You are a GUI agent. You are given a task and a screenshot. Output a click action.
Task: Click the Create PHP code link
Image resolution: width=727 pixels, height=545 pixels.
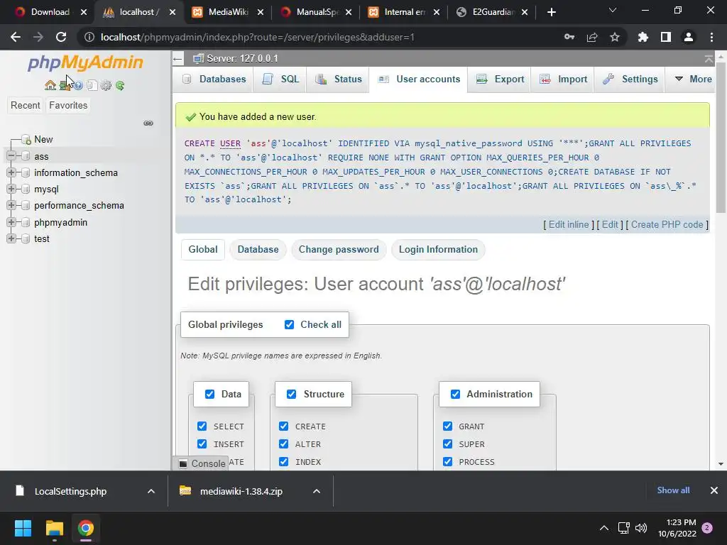[667, 225]
